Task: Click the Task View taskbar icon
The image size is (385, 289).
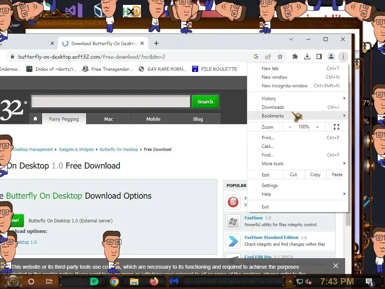Action: coord(49,281)
